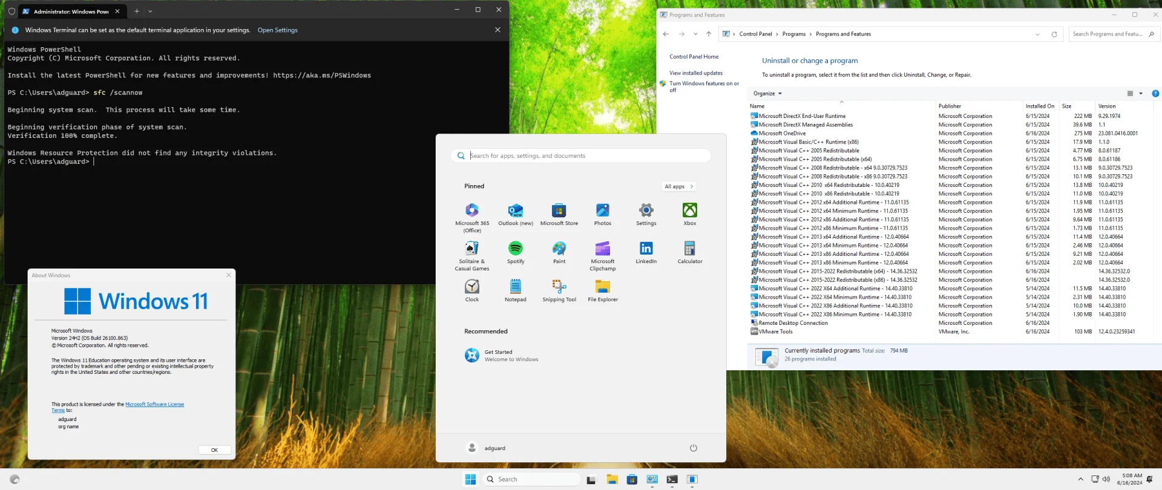The height and width of the screenshot is (490, 1162).
Task: Launch Outlook (new) from Start menu
Action: pyautogui.click(x=516, y=215)
